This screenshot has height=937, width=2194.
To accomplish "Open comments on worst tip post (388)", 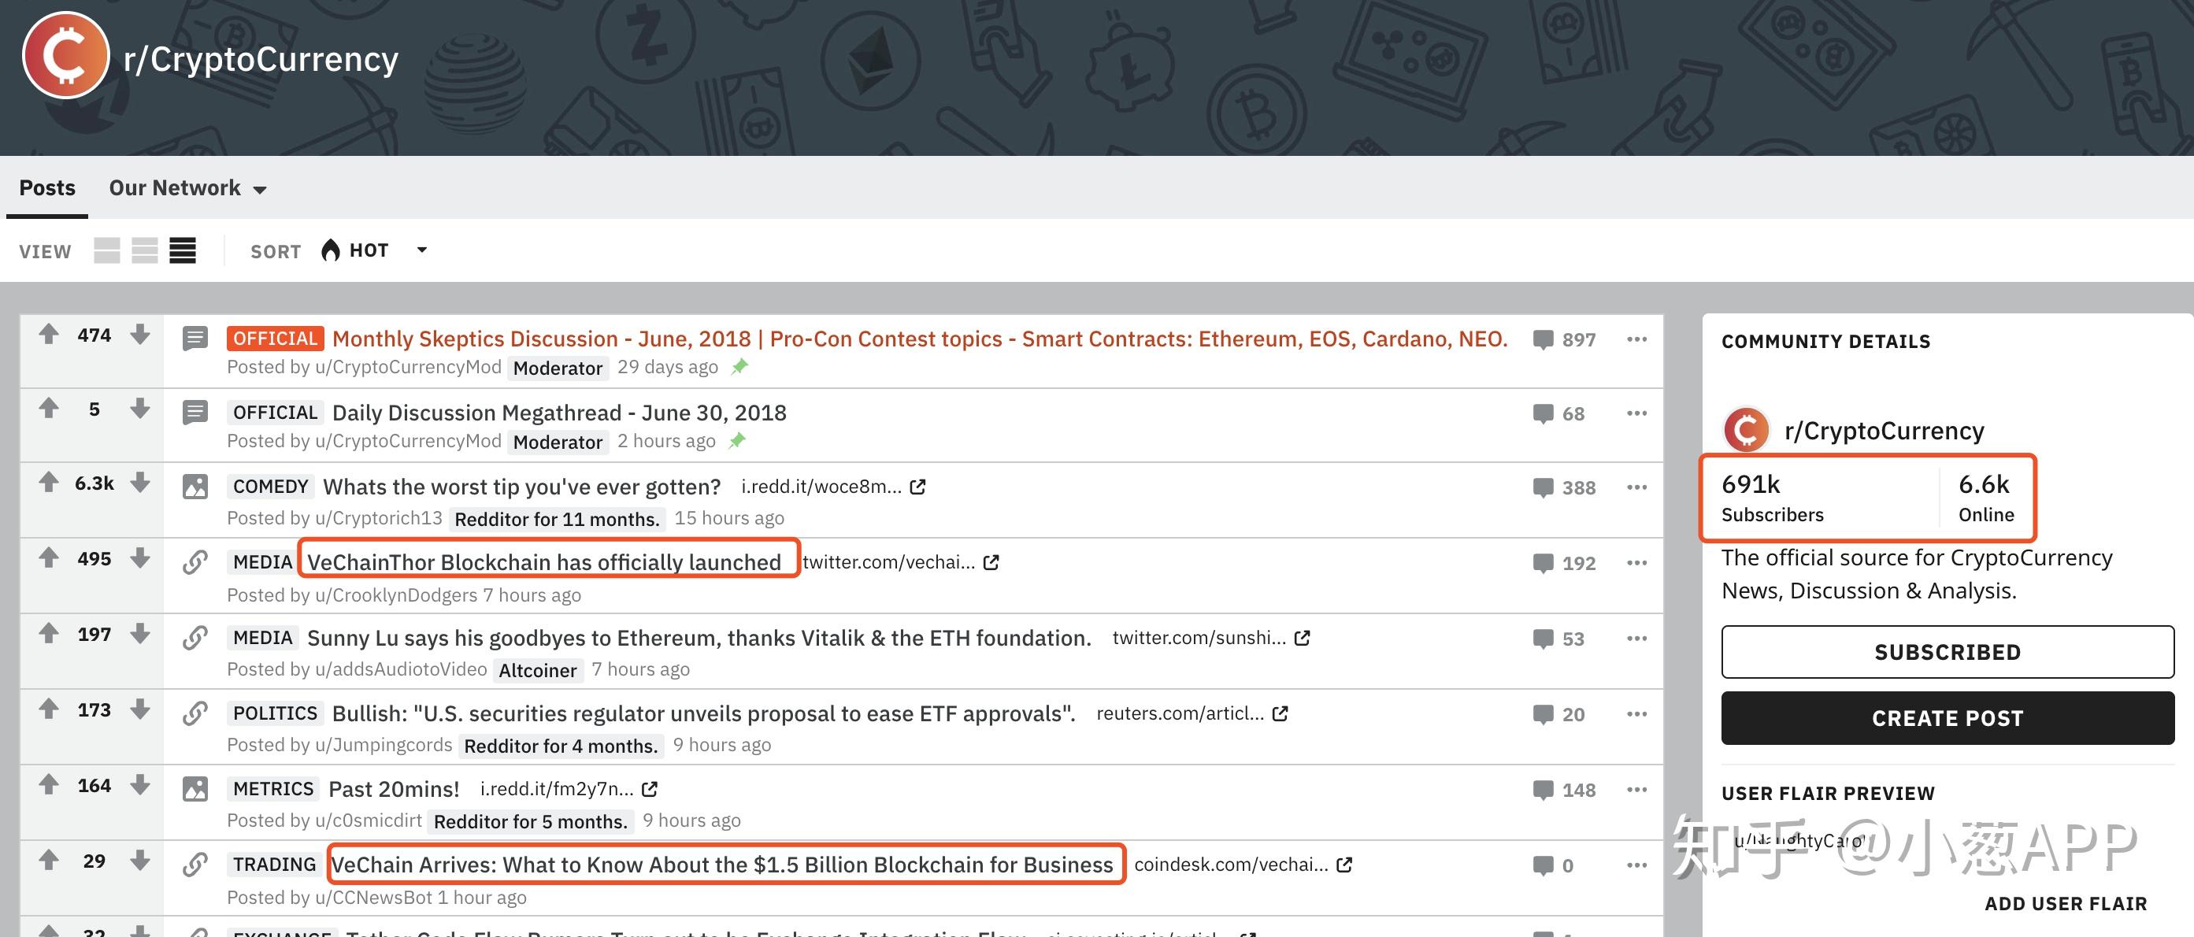I will click(x=1564, y=487).
